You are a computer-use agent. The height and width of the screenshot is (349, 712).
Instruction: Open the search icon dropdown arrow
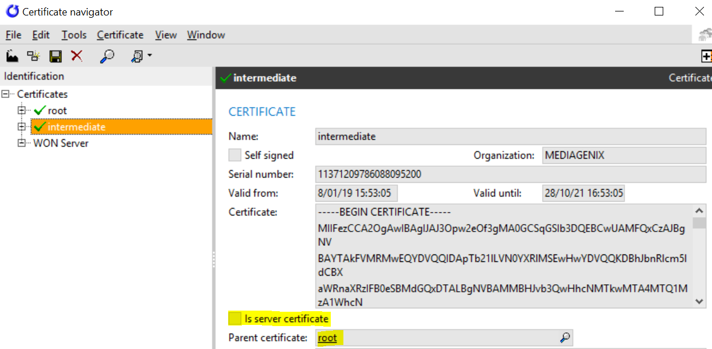coord(148,56)
